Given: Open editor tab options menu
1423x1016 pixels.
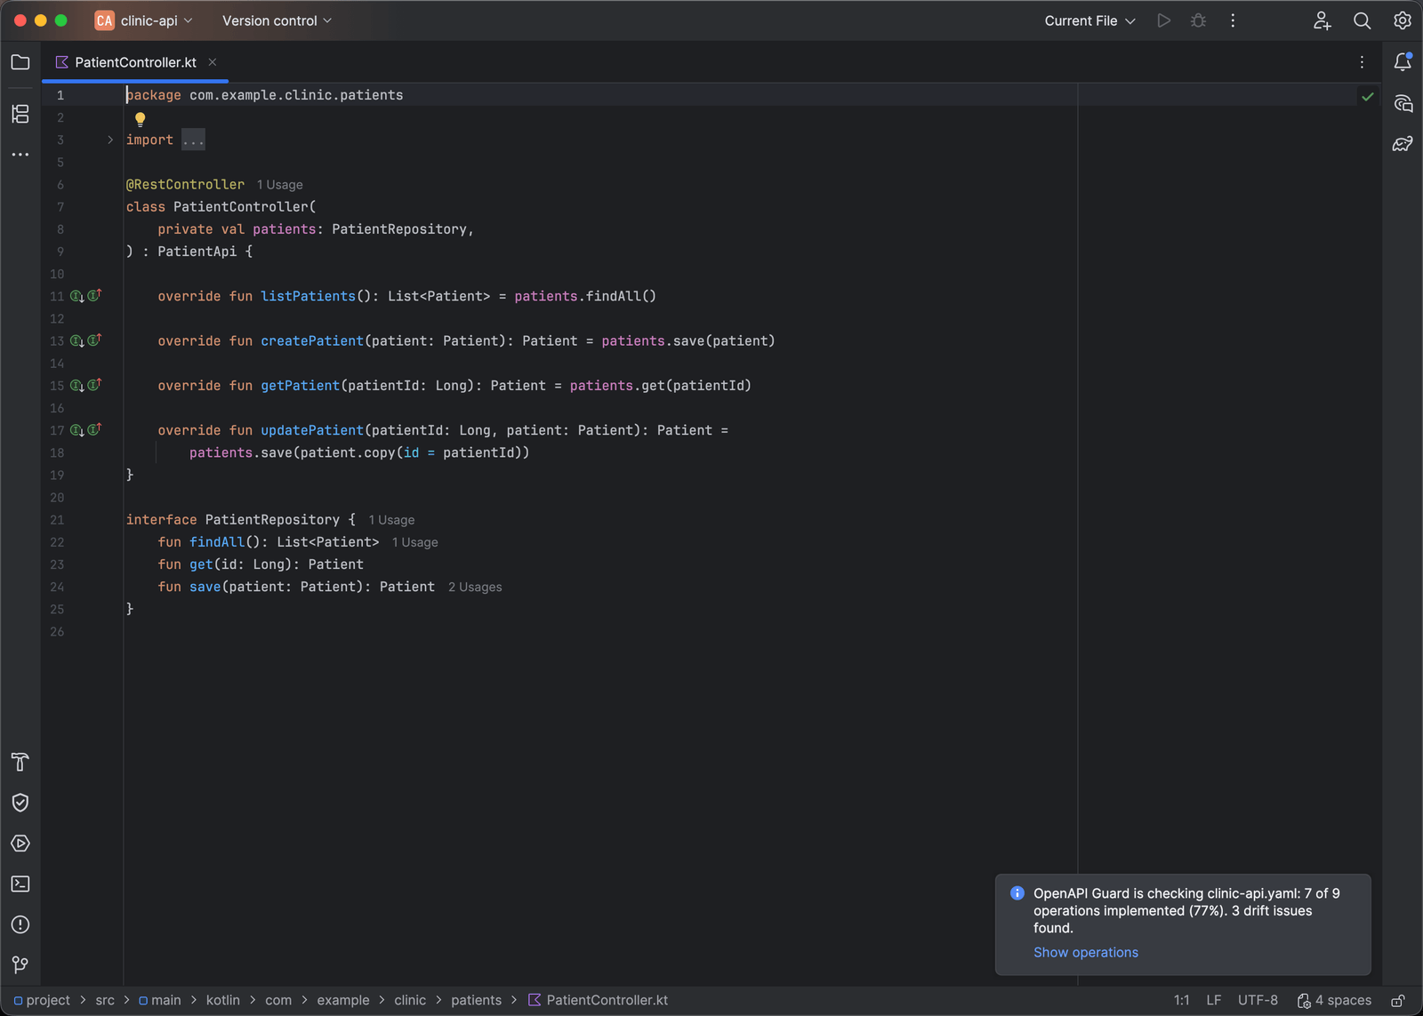Looking at the screenshot, I should pyautogui.click(x=1362, y=62).
